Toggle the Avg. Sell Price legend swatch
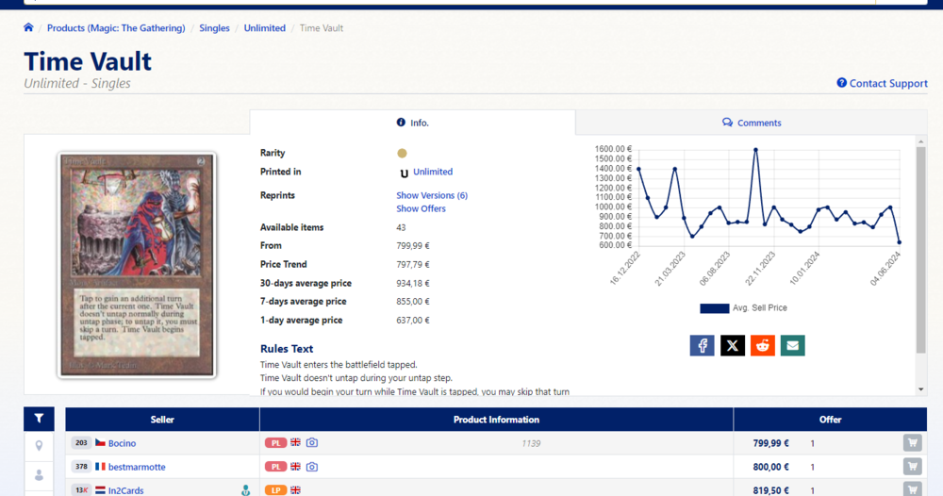Screen dimensions: 943x496 click(714, 308)
